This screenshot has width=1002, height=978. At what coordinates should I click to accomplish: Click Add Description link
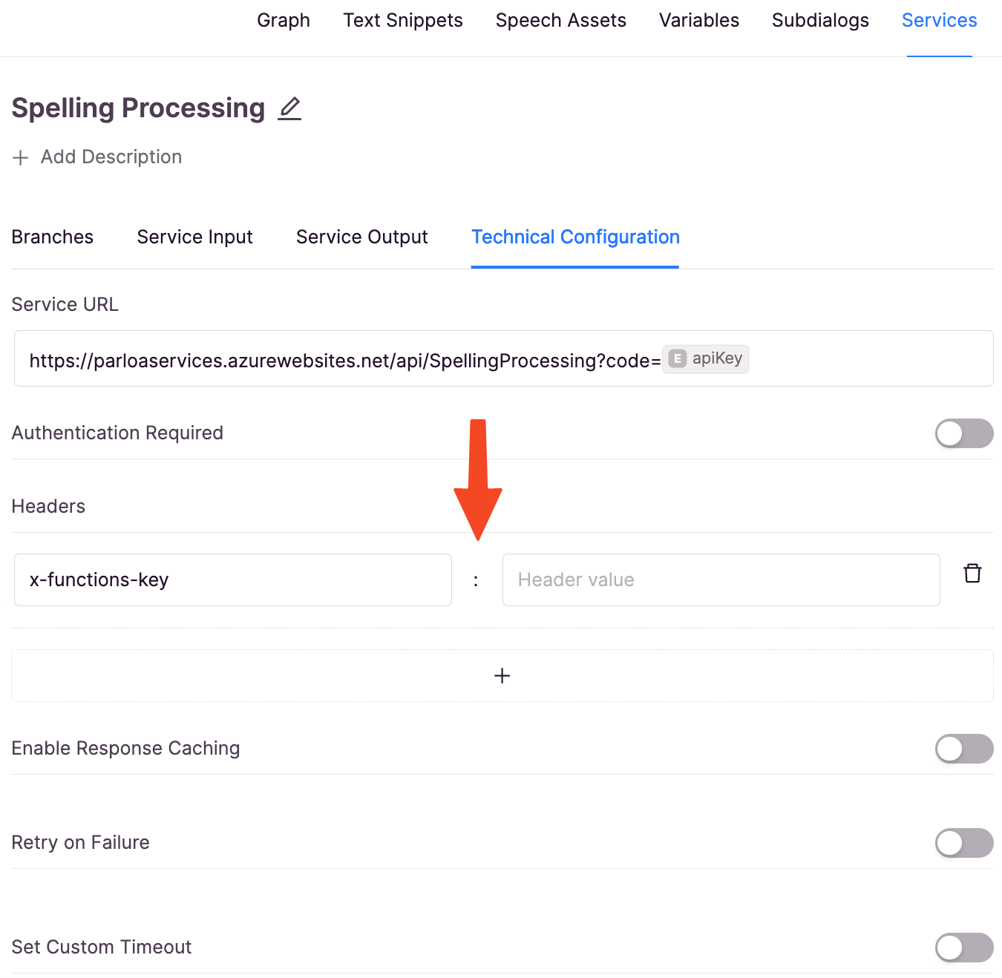111,157
